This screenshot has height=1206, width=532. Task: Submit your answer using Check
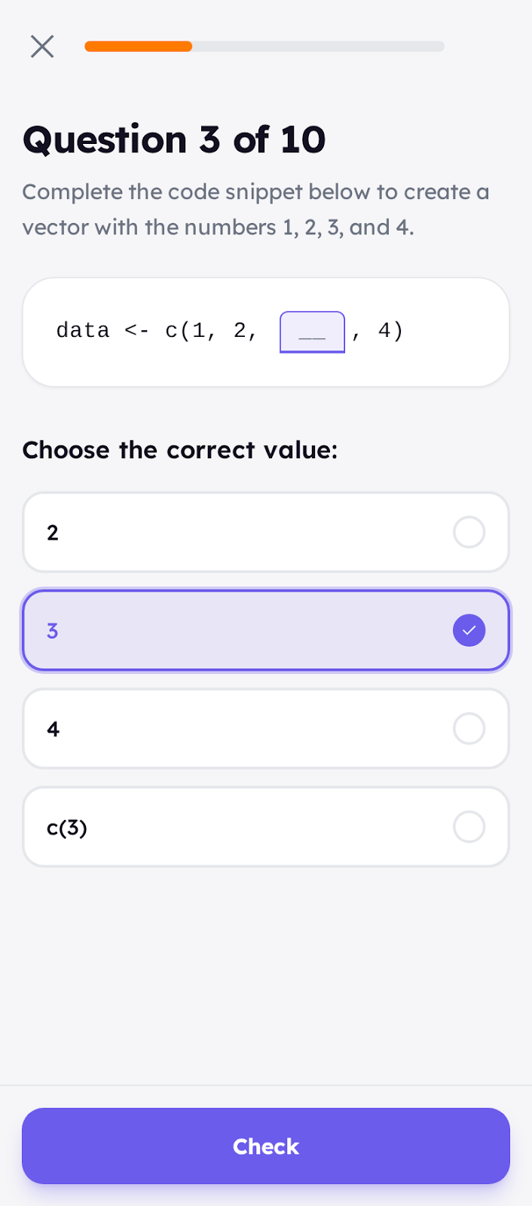coord(265,1146)
